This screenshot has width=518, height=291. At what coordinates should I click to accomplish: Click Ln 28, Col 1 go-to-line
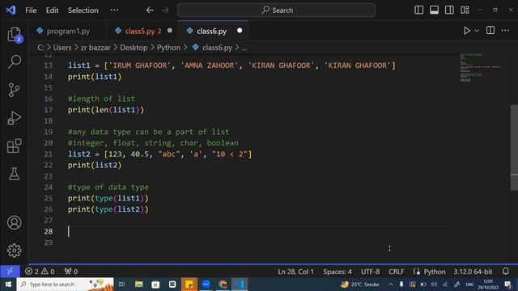(295, 272)
